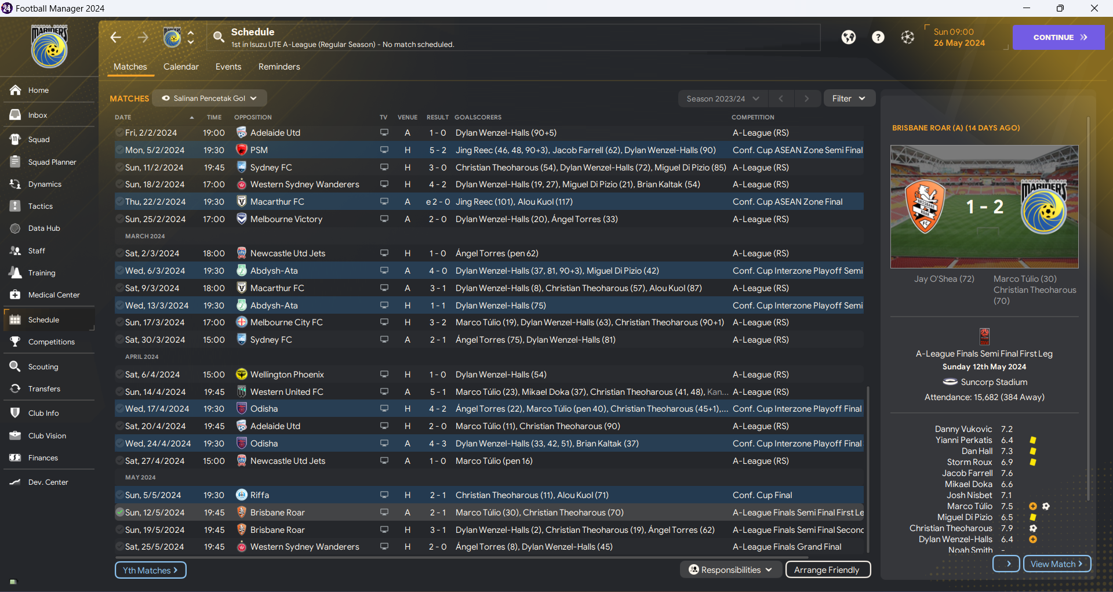
Task: Open the Medical Center icon
Action: pyautogui.click(x=16, y=295)
